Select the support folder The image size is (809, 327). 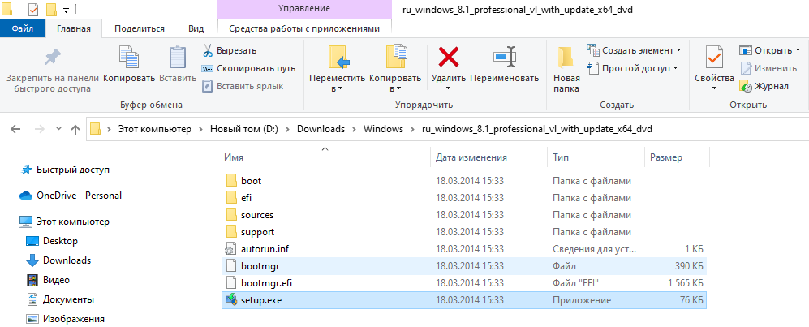(x=464, y=232)
